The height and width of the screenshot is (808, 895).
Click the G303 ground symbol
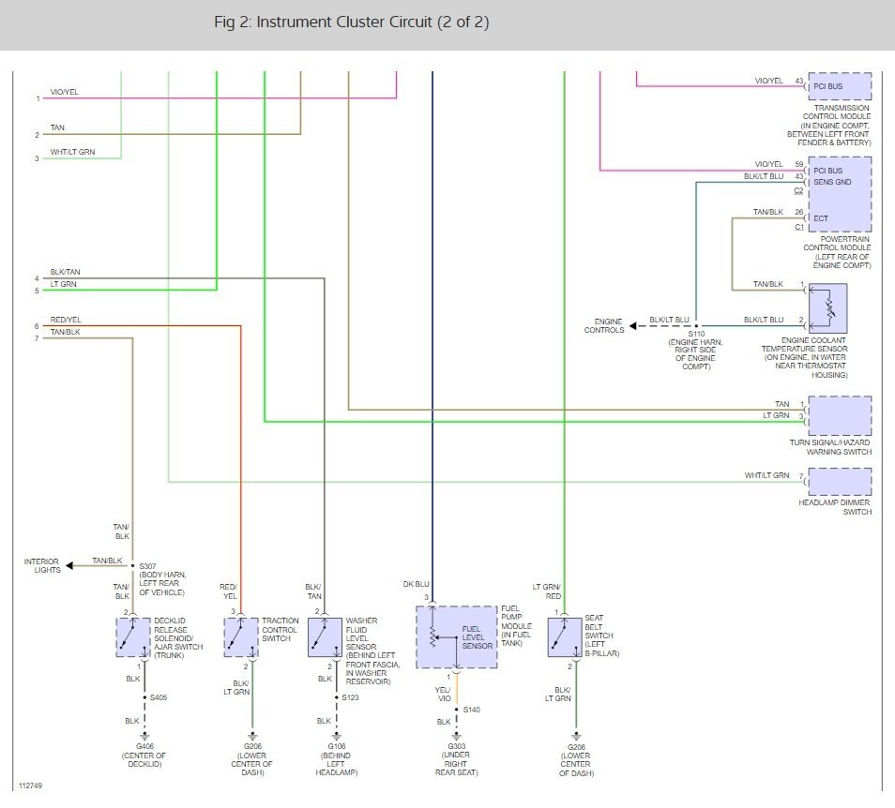456,736
